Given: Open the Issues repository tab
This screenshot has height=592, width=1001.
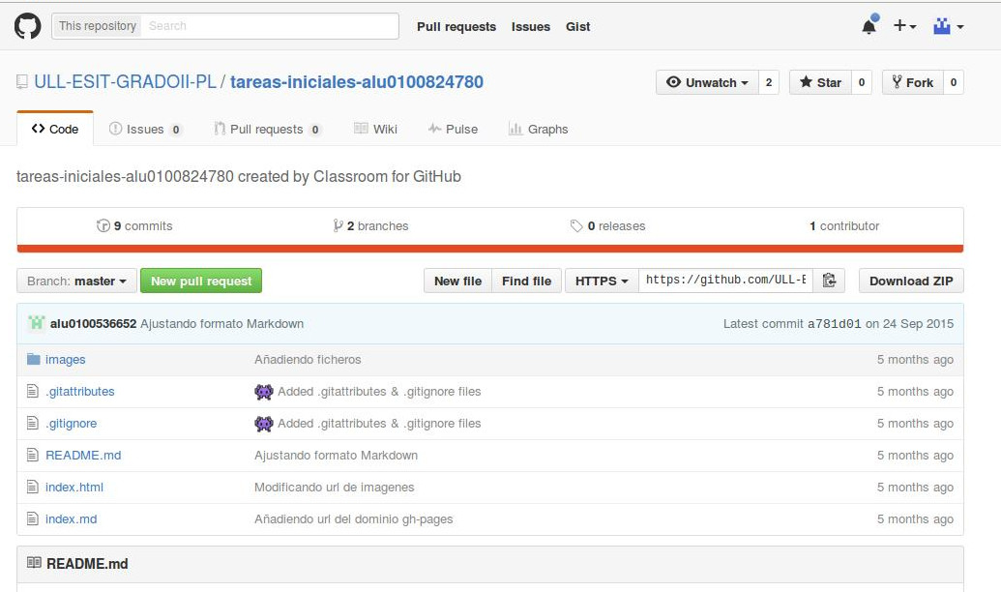Looking at the screenshot, I should tap(145, 129).
